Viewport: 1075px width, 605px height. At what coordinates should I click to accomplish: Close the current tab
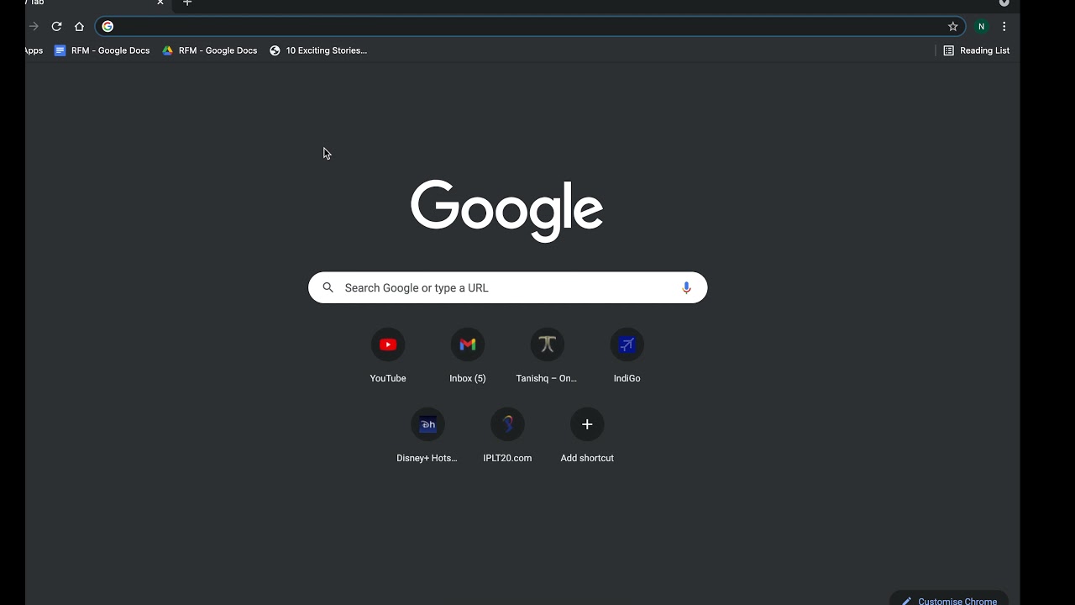click(160, 3)
